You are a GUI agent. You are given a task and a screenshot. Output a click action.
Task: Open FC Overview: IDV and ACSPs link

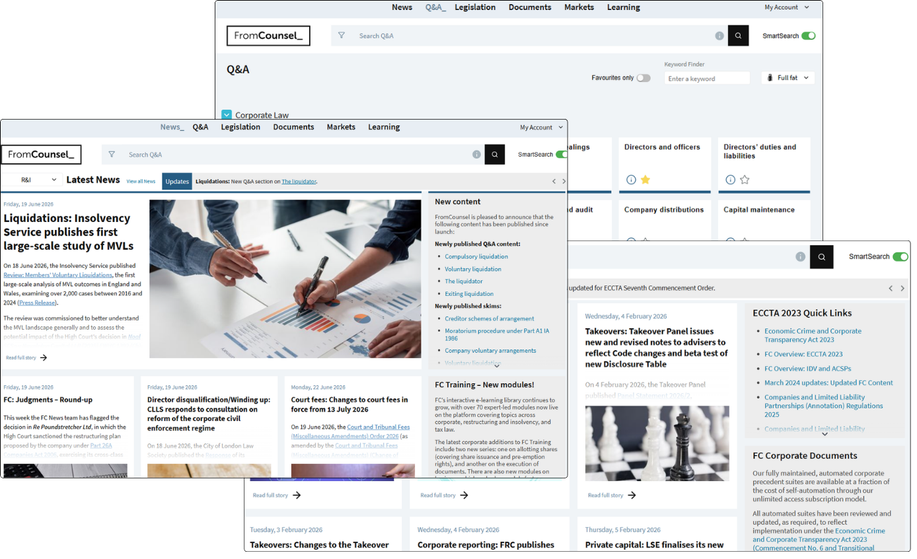tap(807, 368)
